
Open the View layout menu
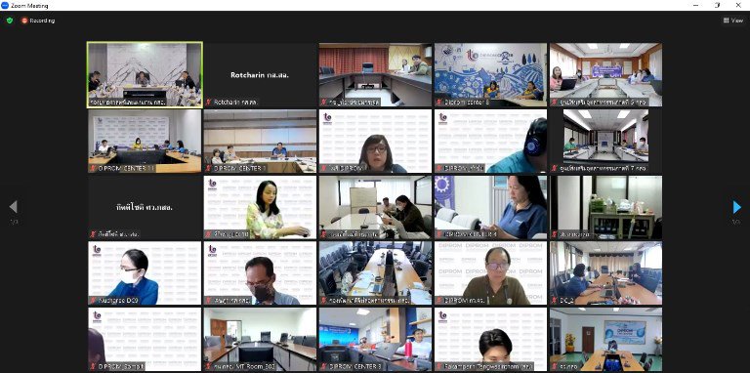(732, 21)
